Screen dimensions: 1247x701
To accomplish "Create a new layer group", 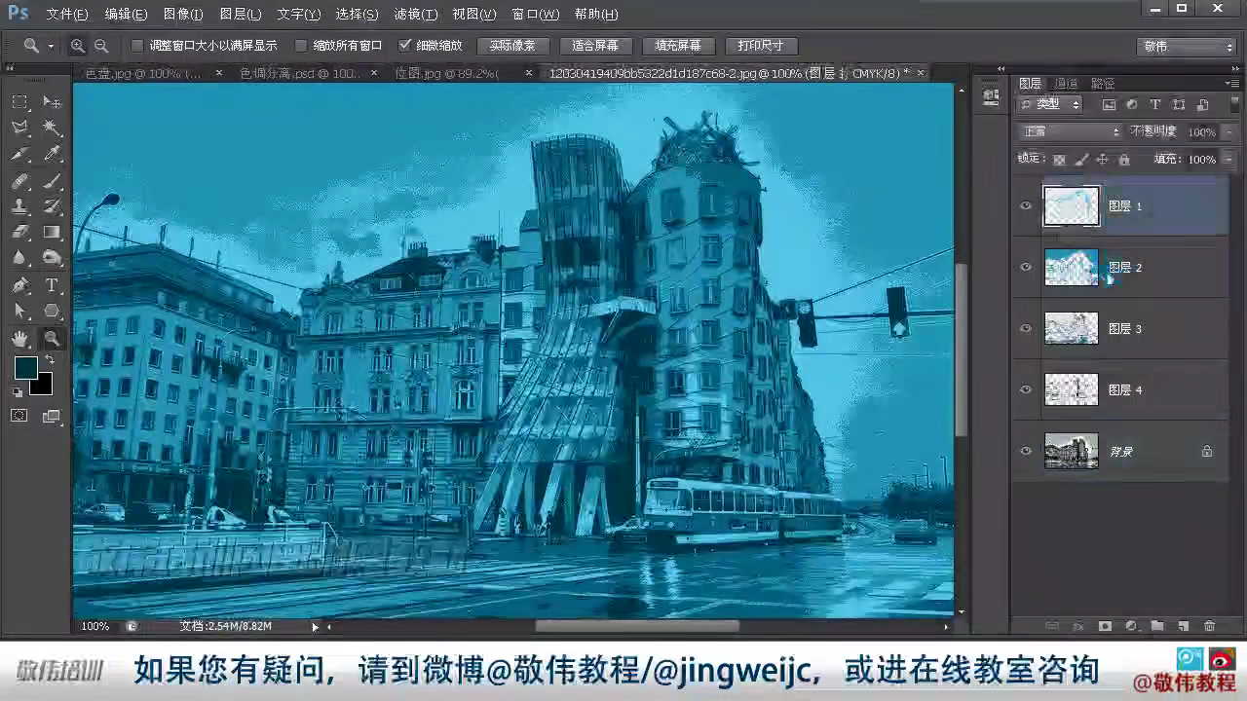I will pos(1157,626).
